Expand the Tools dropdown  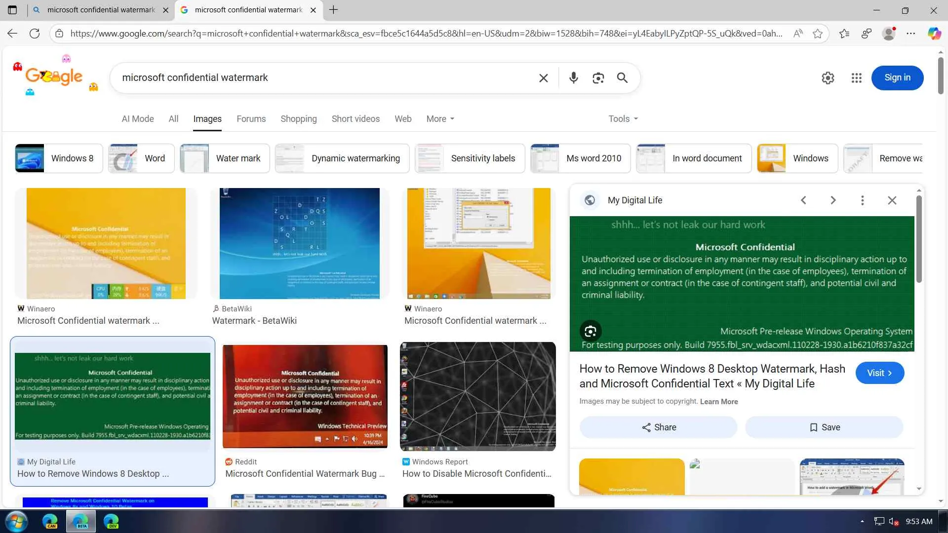pyautogui.click(x=623, y=119)
